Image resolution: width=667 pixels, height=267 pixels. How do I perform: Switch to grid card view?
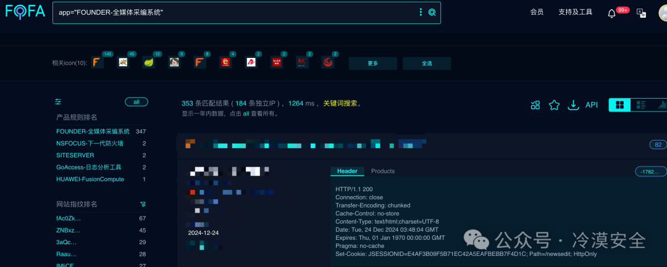pyautogui.click(x=620, y=105)
